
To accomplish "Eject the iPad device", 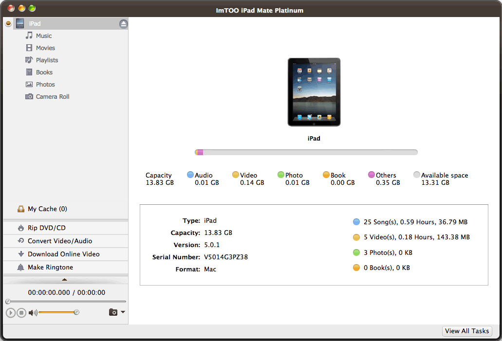I will (x=123, y=24).
